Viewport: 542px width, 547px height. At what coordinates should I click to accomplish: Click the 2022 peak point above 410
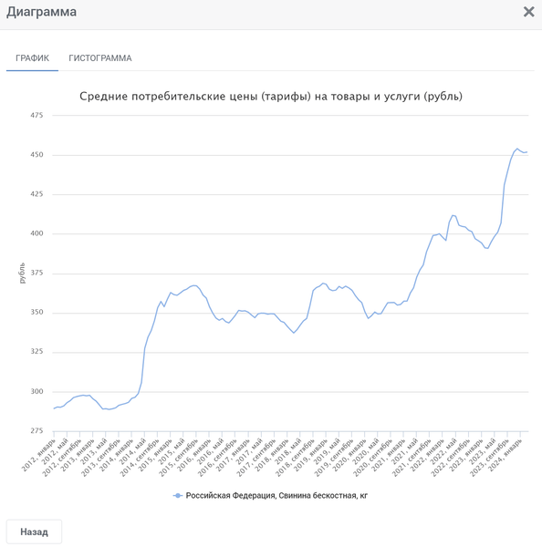453,215
